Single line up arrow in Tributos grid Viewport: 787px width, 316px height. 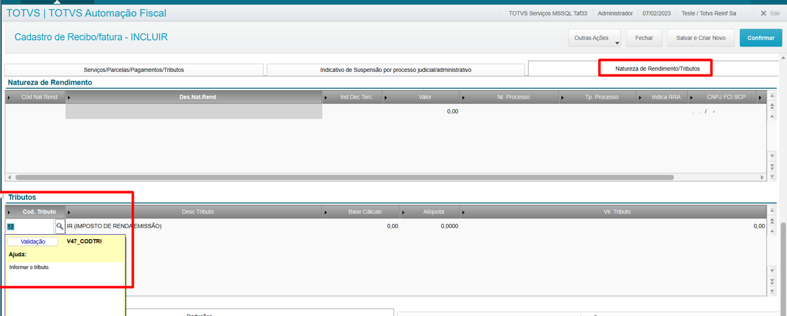click(772, 231)
